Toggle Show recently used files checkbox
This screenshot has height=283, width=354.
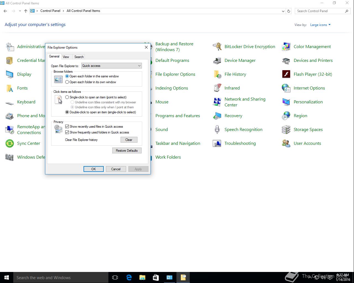(x=67, y=127)
